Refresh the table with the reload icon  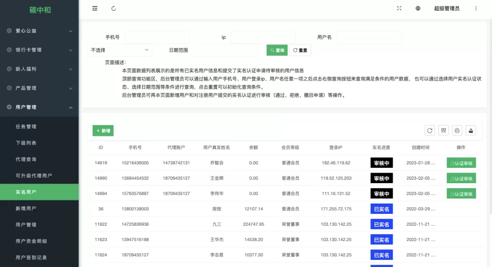pyautogui.click(x=430, y=130)
